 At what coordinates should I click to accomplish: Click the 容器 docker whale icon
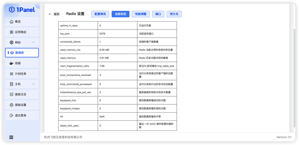tap(12, 63)
